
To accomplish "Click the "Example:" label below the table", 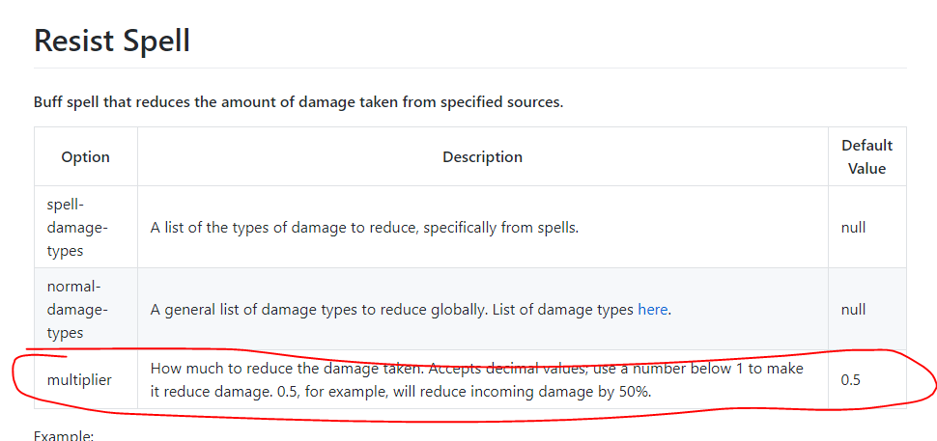I will click(x=64, y=435).
